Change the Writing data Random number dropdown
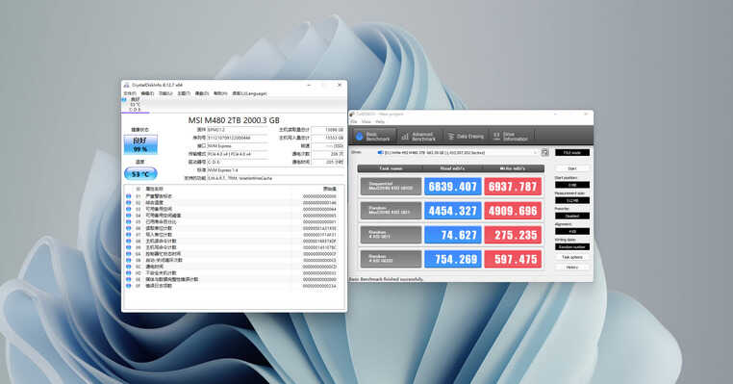The width and height of the screenshot is (733, 384). 572,246
